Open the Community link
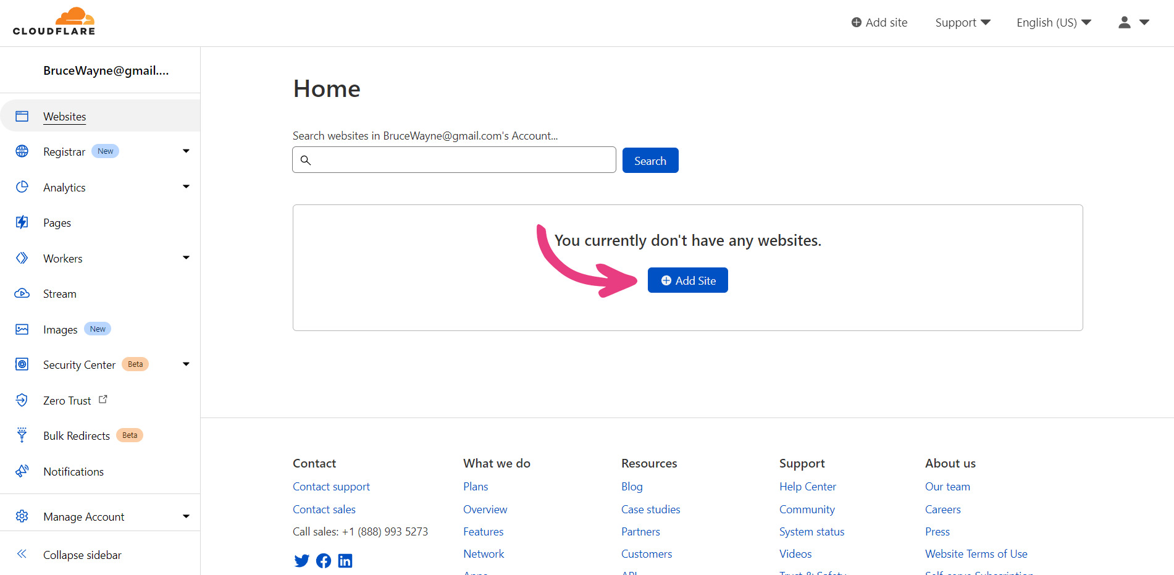The width and height of the screenshot is (1174, 575). (x=807, y=510)
